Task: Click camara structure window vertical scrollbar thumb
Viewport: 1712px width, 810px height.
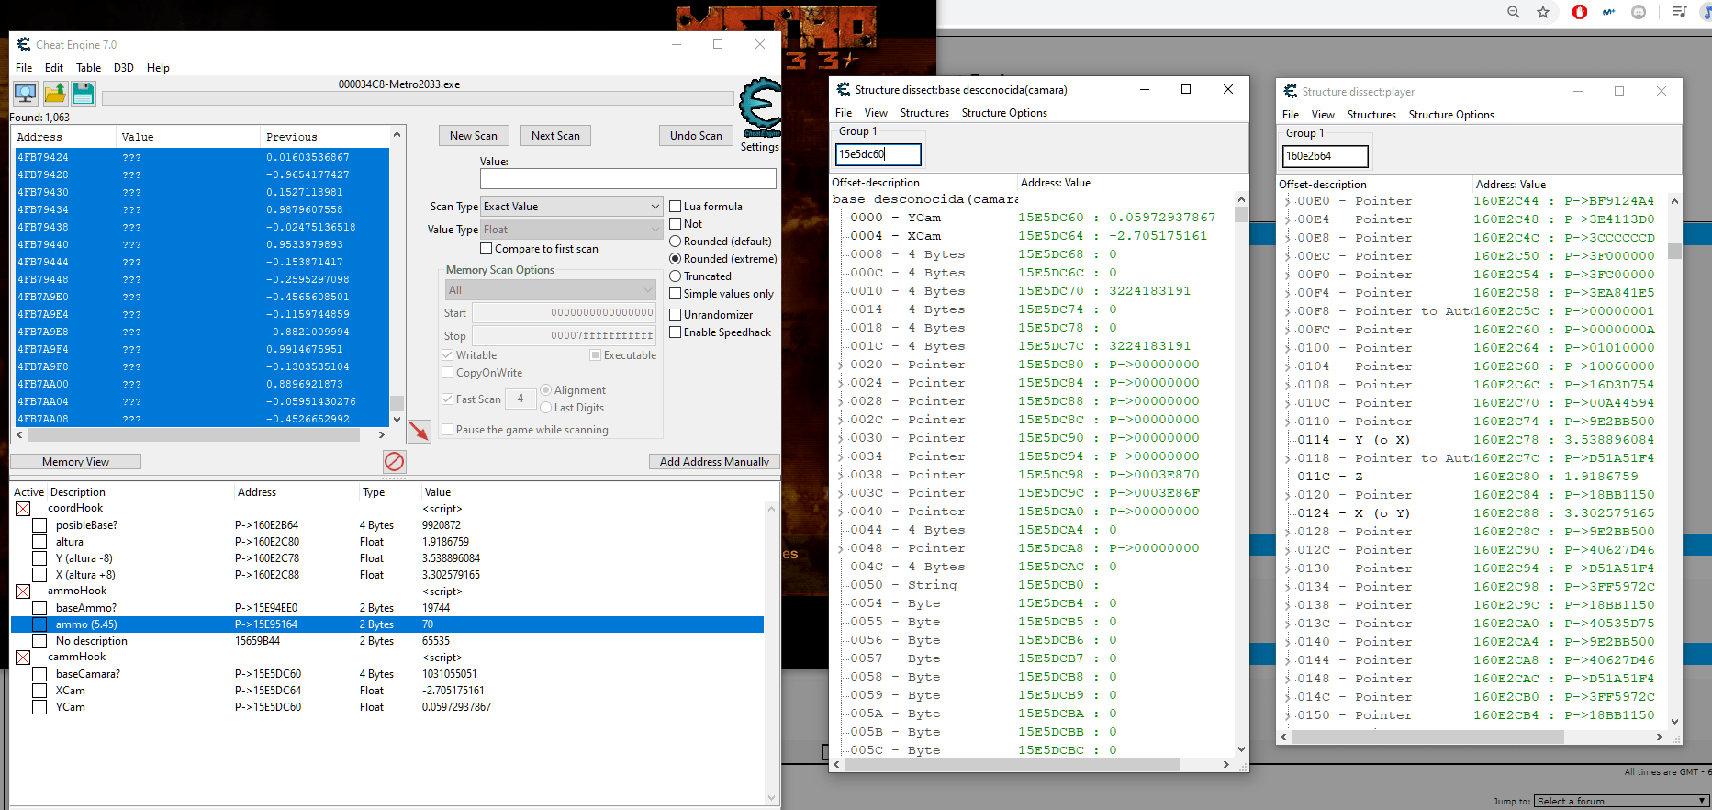Action: coord(1241,215)
